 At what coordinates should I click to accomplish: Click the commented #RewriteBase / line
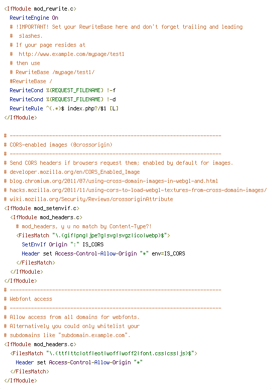click(31, 81)
